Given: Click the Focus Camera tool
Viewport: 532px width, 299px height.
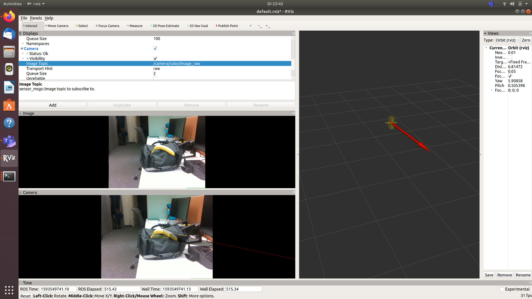Looking at the screenshot, I should tap(107, 26).
